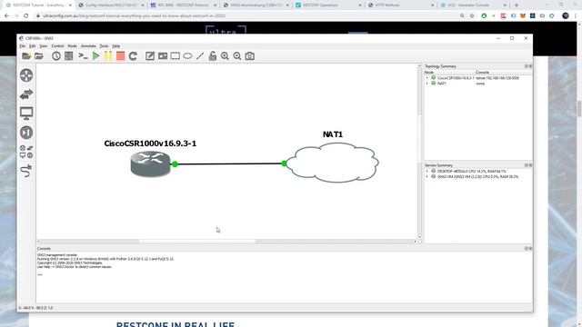Select the NAT1 cloud node on canvas
Image resolution: width=582 pixels, height=327 pixels.
coord(332,163)
